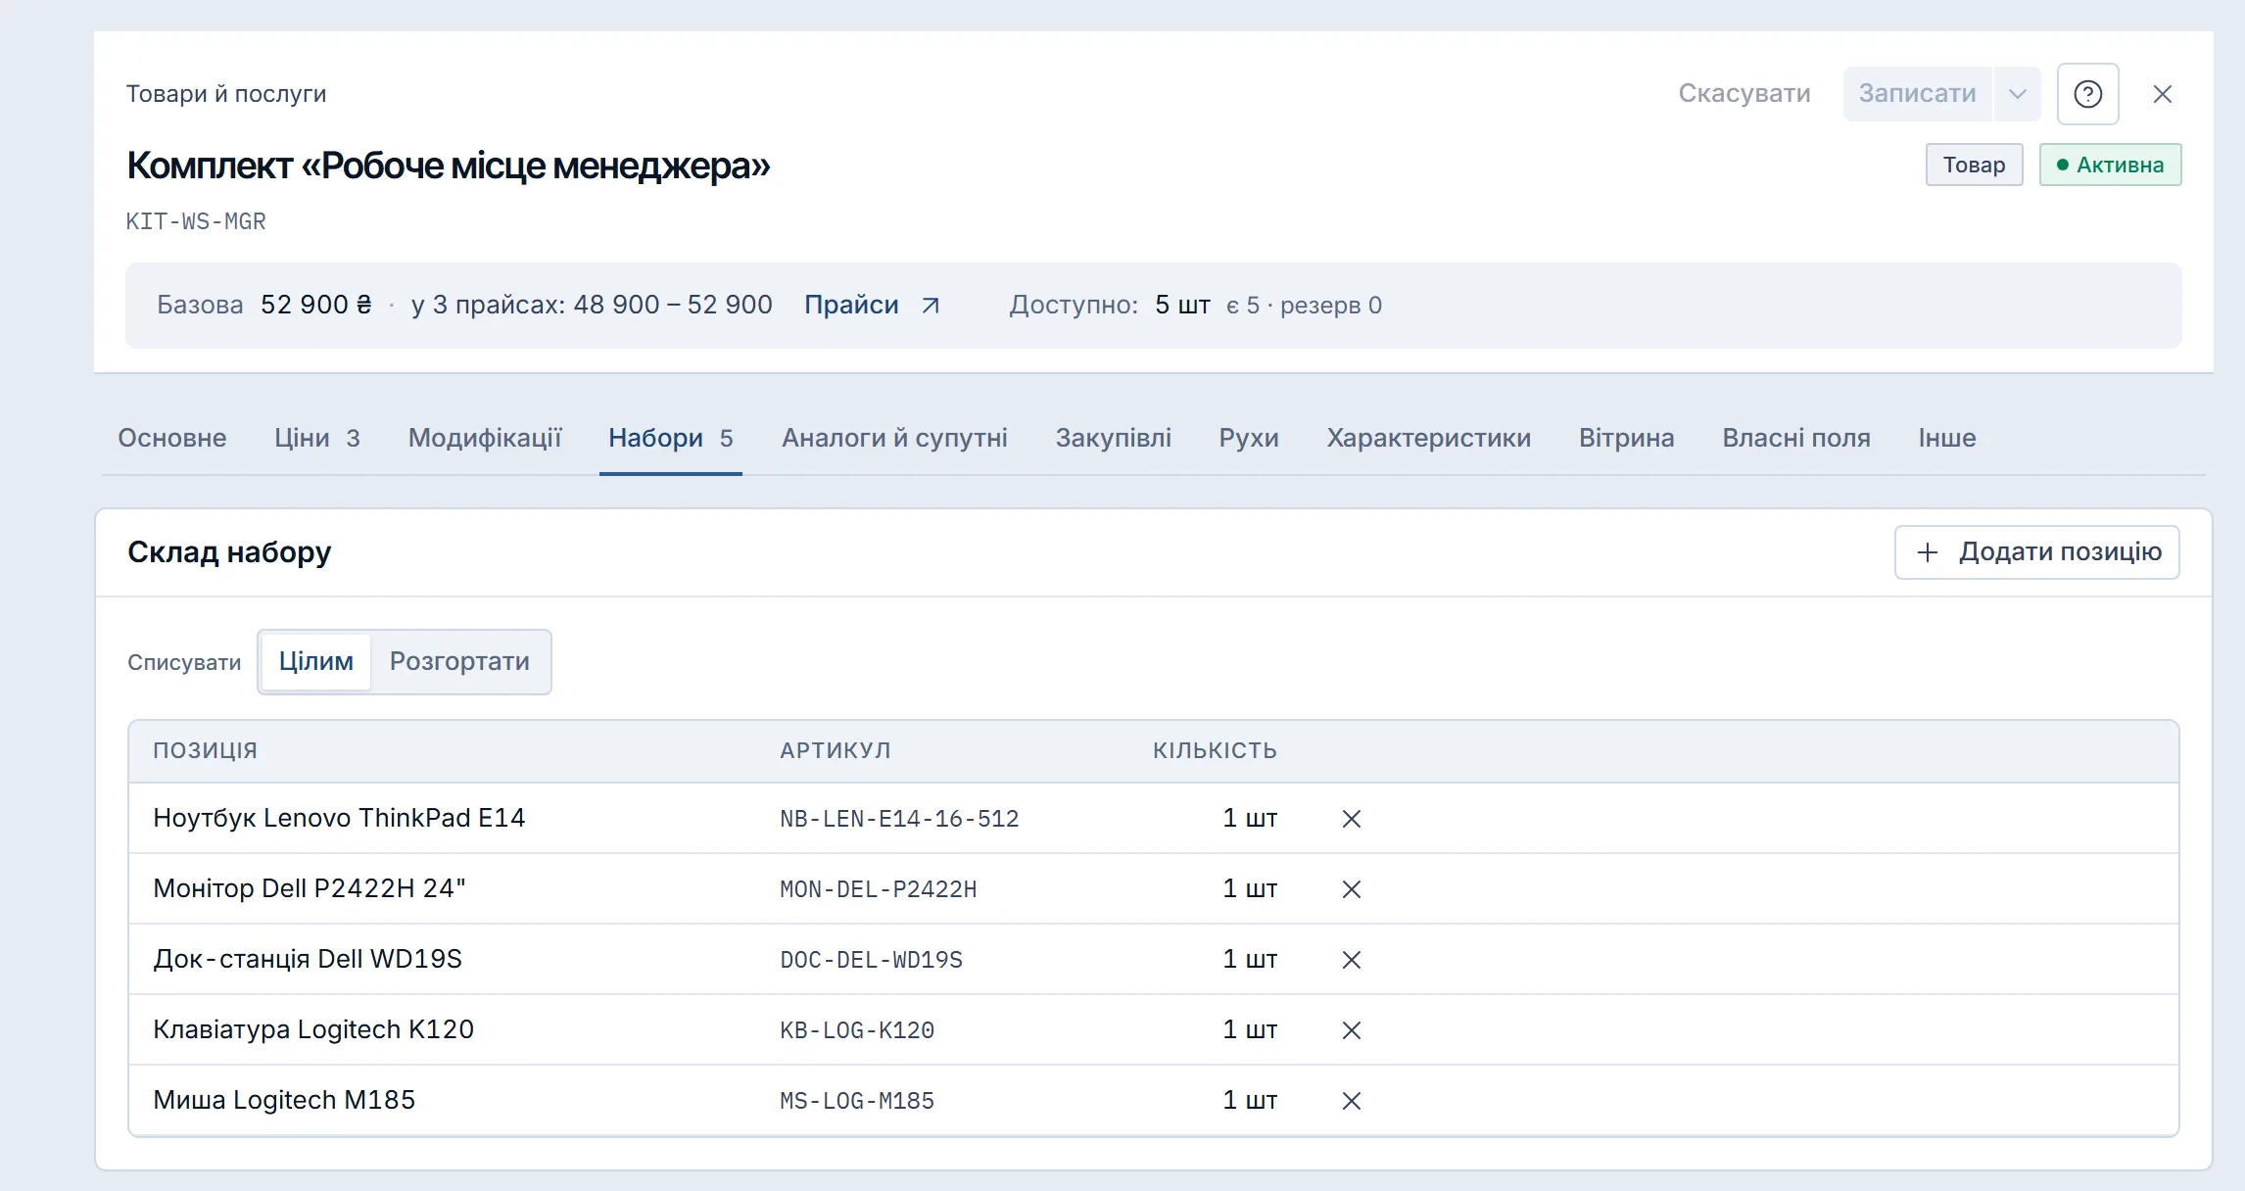Image resolution: width=2245 pixels, height=1191 pixels.
Task: Click the Записати button
Action: click(1918, 94)
